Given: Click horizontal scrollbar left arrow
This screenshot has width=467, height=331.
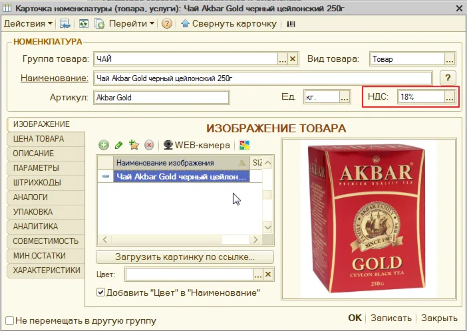Looking at the screenshot, I should pyautogui.click(x=105, y=240).
